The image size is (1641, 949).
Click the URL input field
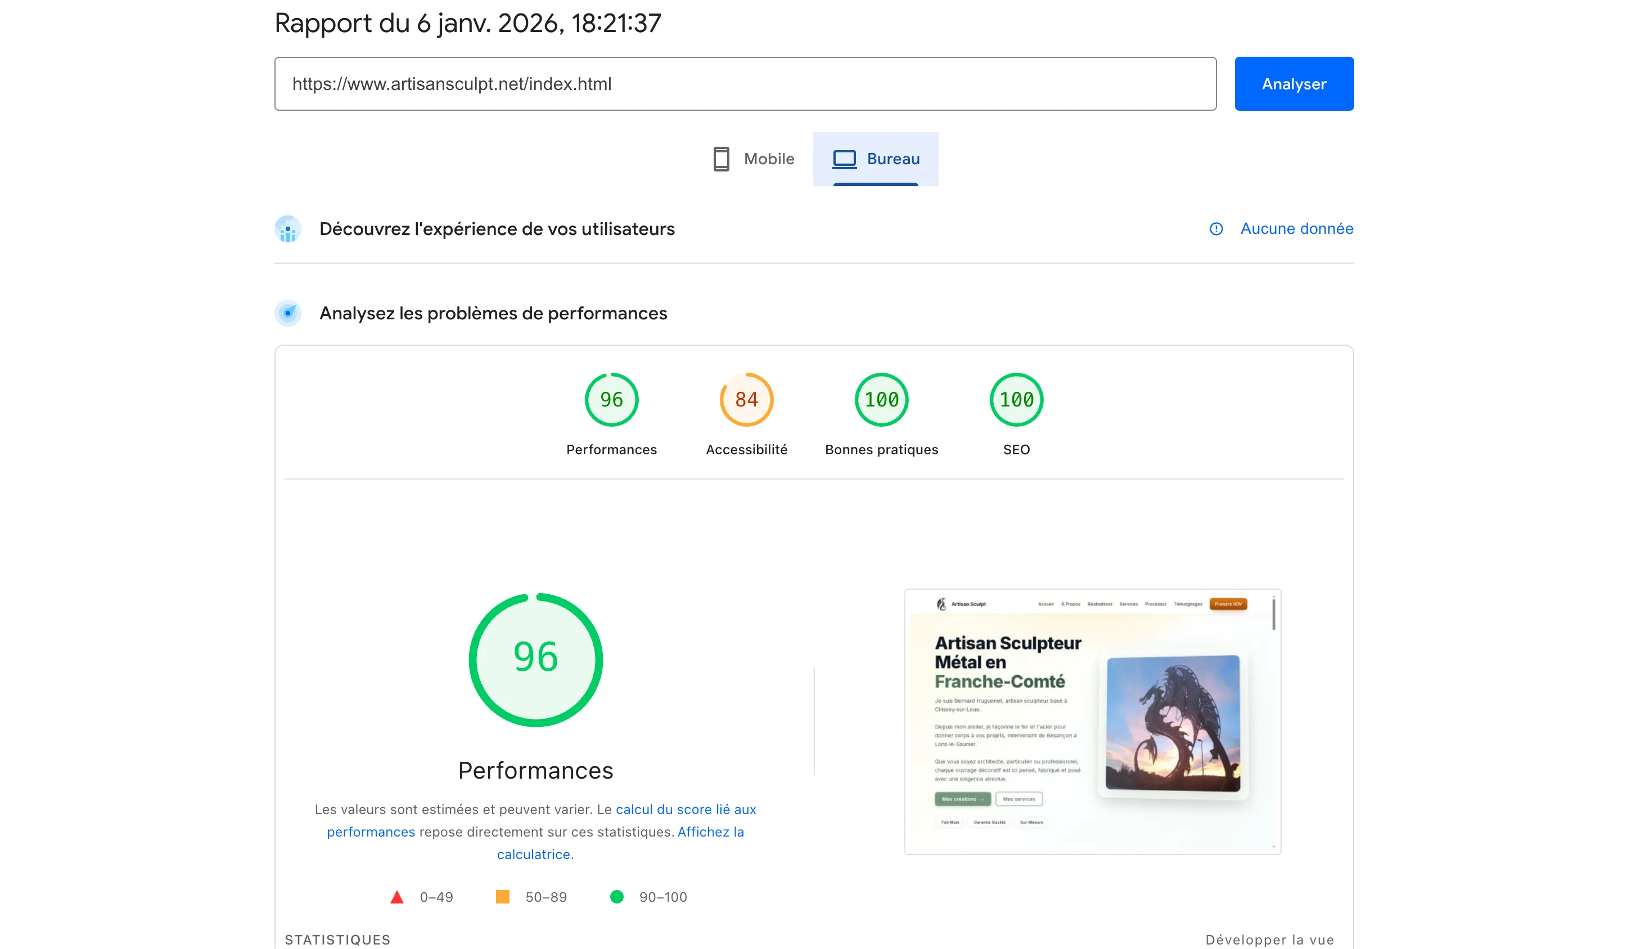click(745, 84)
